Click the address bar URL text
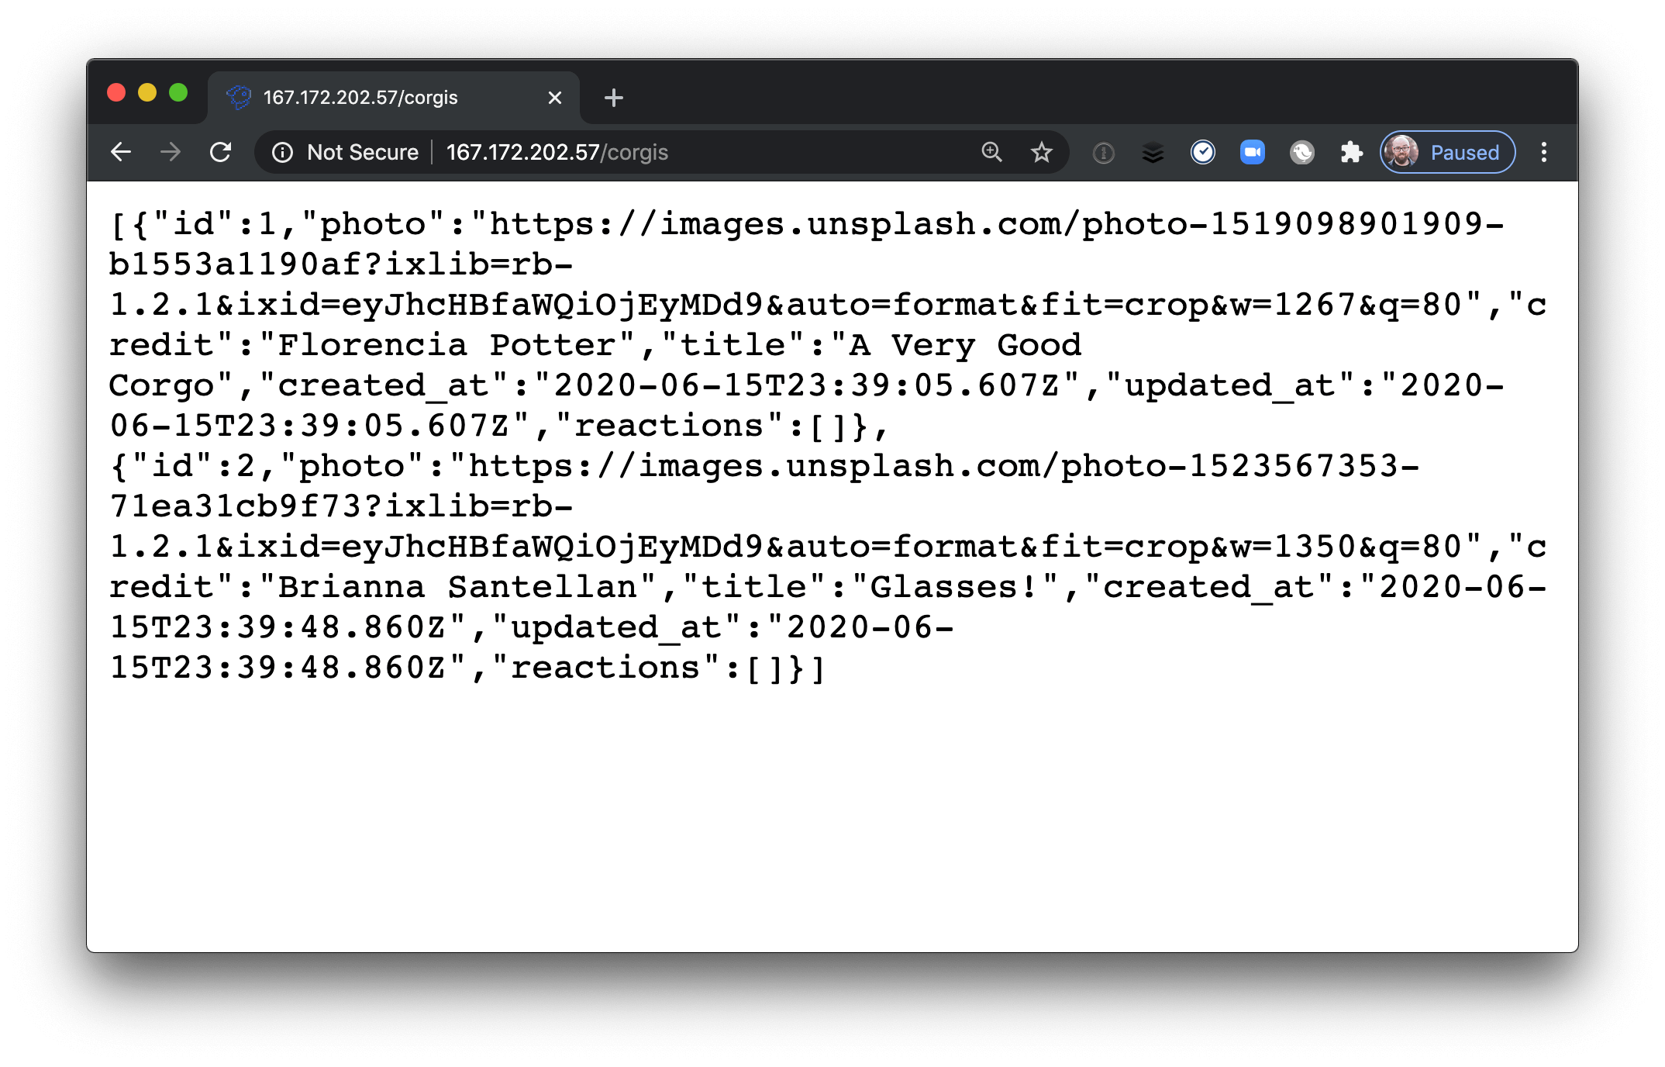 (557, 153)
